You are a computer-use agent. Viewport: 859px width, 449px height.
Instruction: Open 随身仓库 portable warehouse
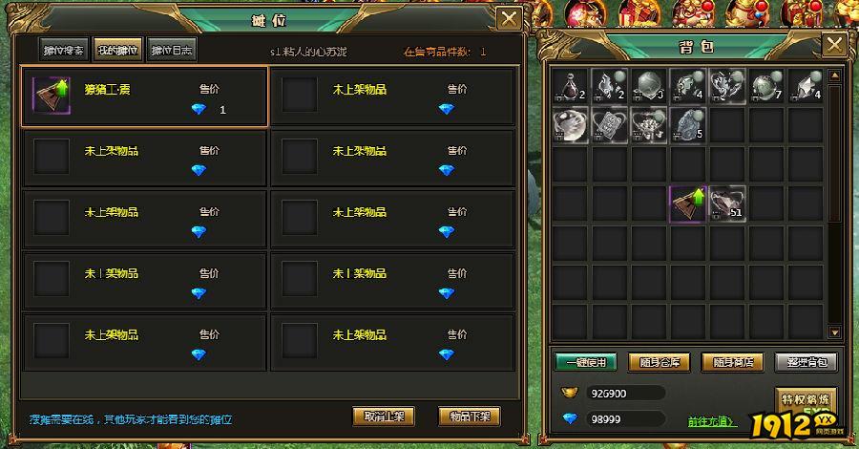click(x=660, y=362)
